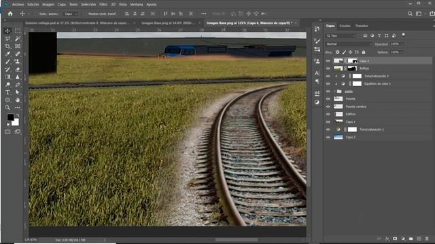Open the Relleno value dropdown
435x244 pixels.
pyautogui.click(x=402, y=52)
